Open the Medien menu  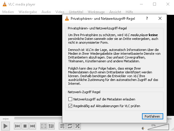(8, 12)
